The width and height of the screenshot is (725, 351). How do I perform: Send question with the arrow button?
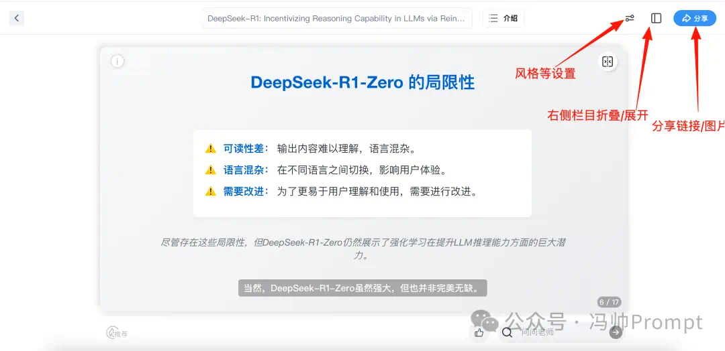(x=616, y=332)
